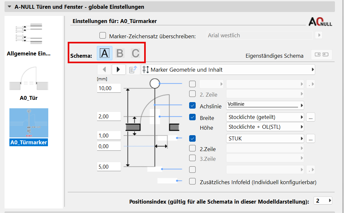
Task: Click the ellipsis button next to Breite dropdown
Action: point(311,117)
